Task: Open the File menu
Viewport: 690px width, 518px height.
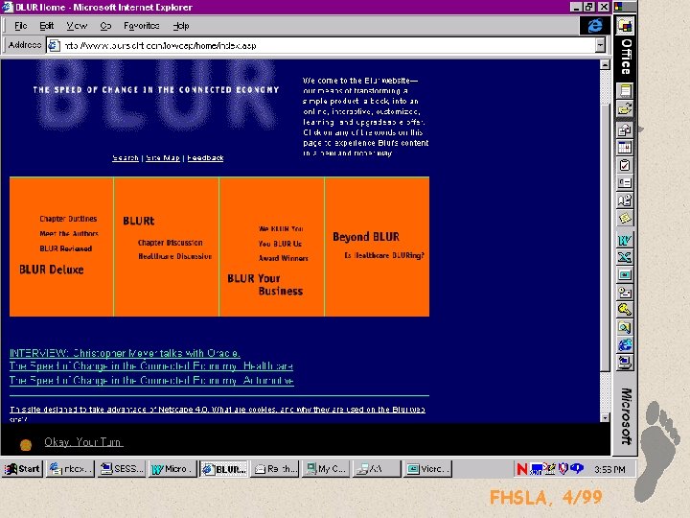Action: coord(21,26)
